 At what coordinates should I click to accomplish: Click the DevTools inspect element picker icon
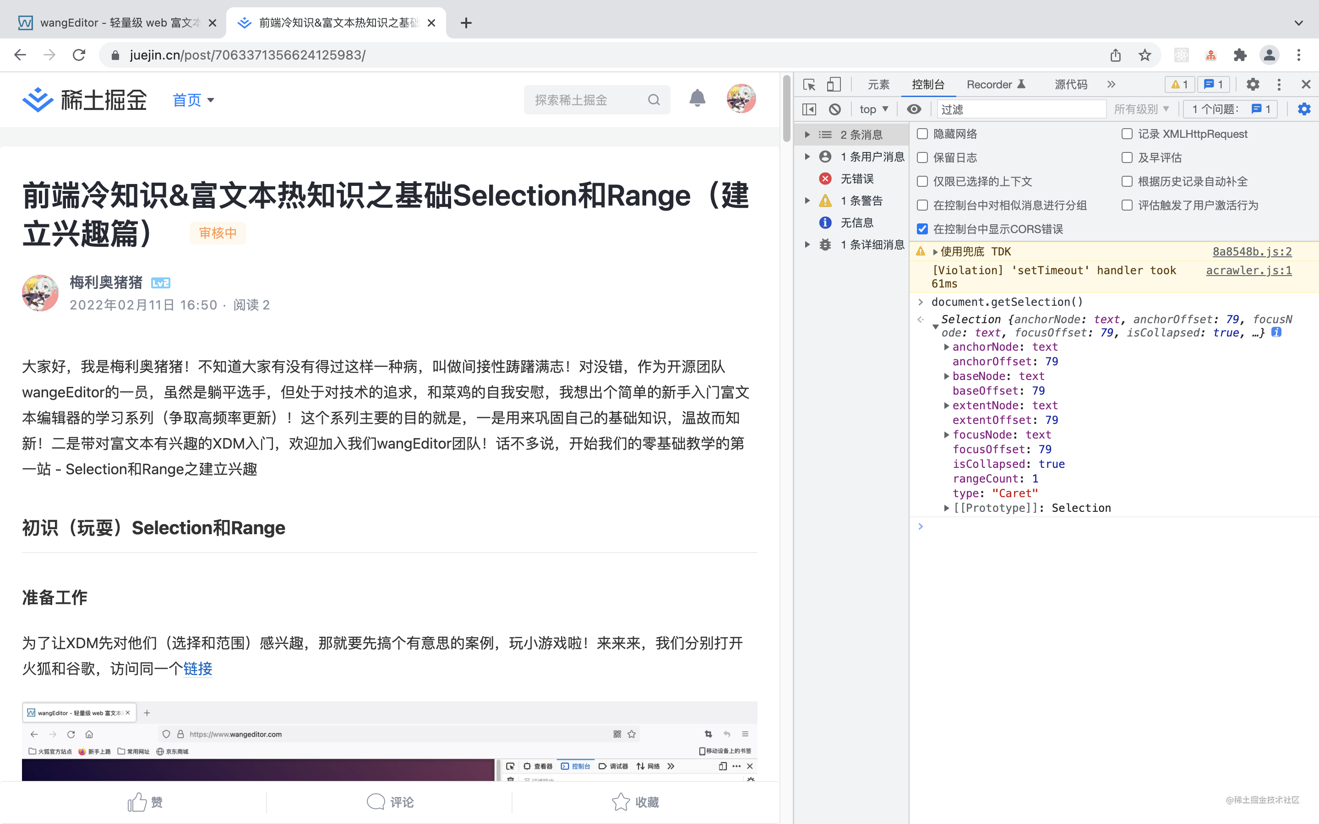[x=809, y=85]
